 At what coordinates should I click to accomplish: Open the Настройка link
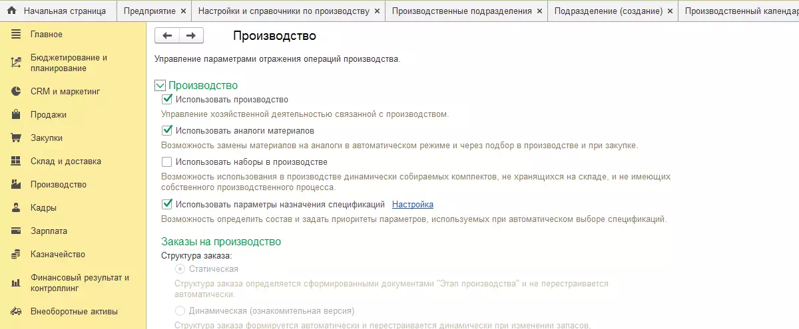click(x=413, y=204)
